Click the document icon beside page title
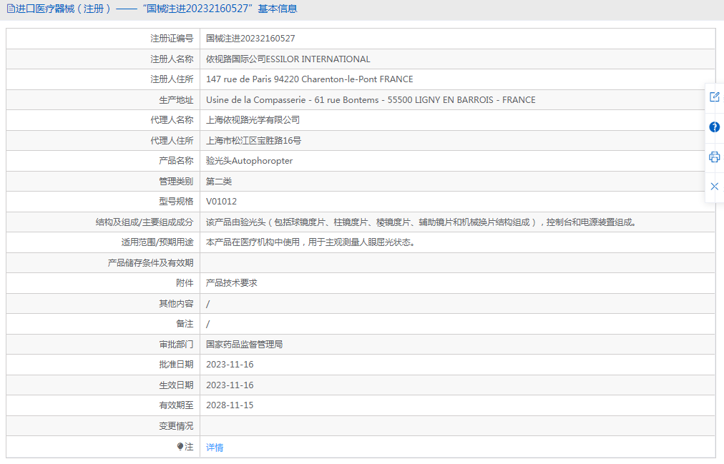Image resolution: width=724 pixels, height=464 pixels. 11,9
